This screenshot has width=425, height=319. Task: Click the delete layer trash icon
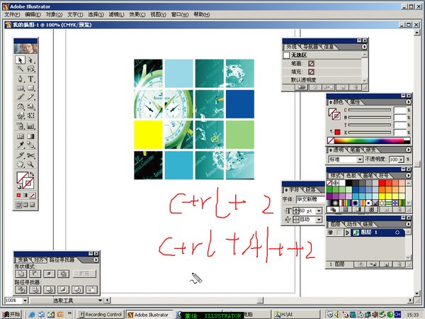[399, 264]
